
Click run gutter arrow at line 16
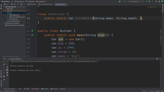pyautogui.click(x=33, y=31)
